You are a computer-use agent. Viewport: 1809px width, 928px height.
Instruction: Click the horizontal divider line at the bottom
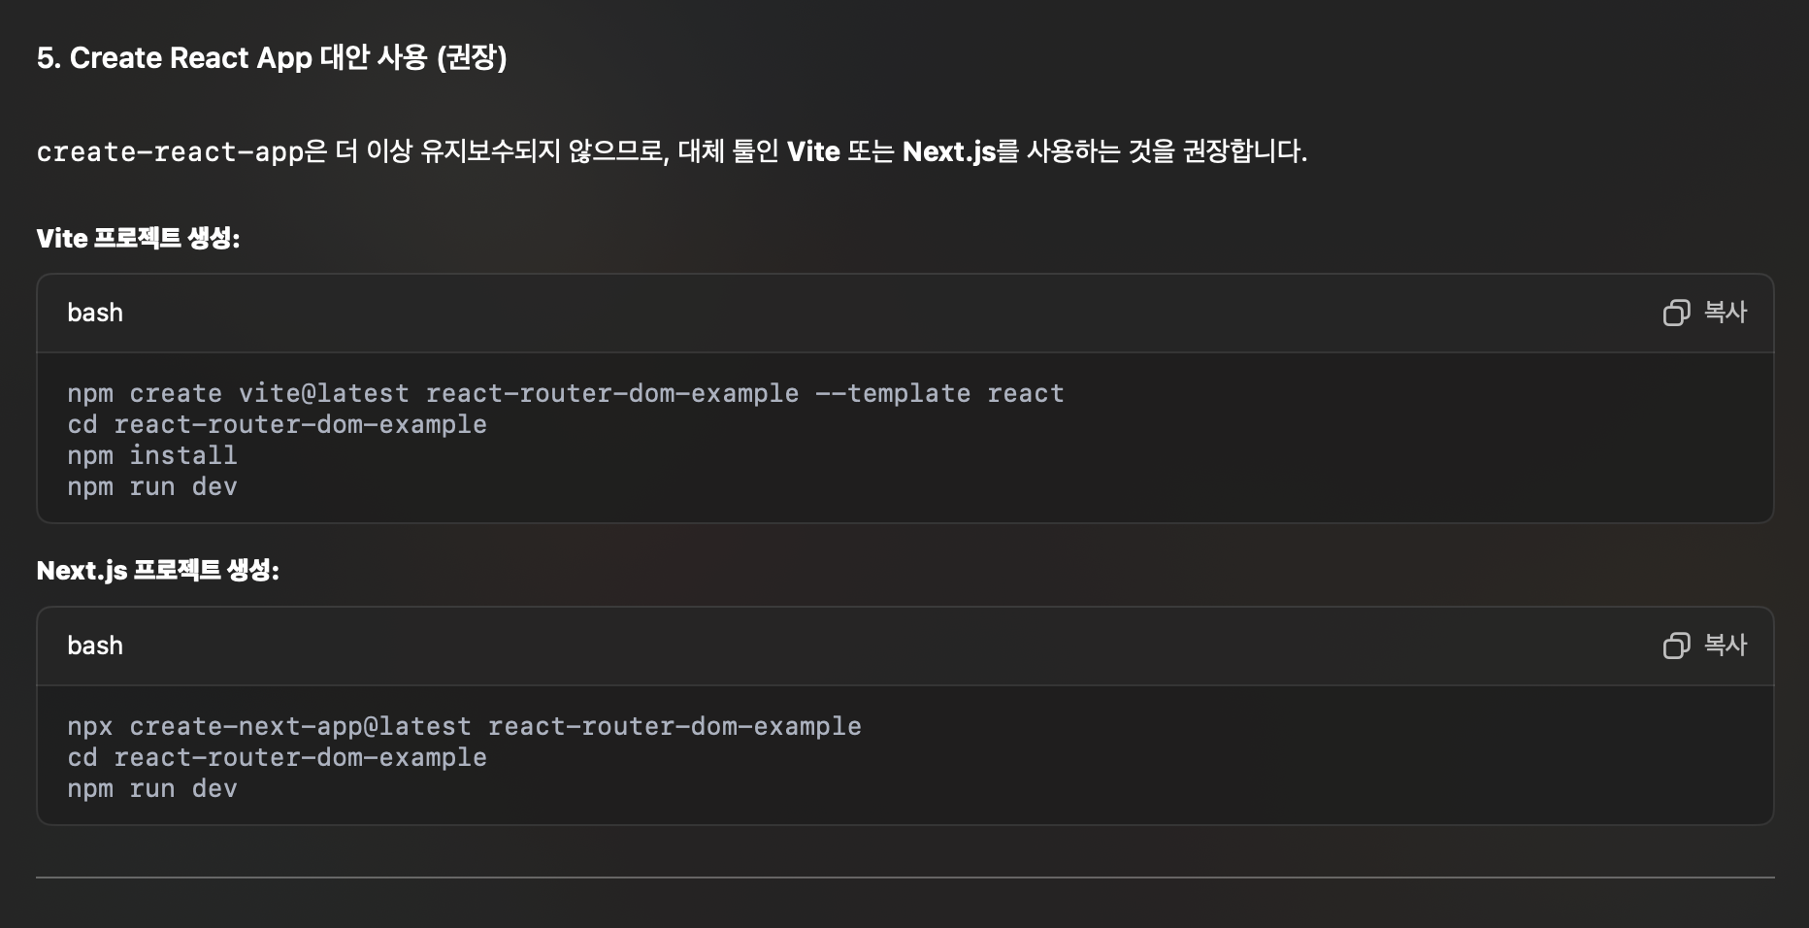pos(904,878)
